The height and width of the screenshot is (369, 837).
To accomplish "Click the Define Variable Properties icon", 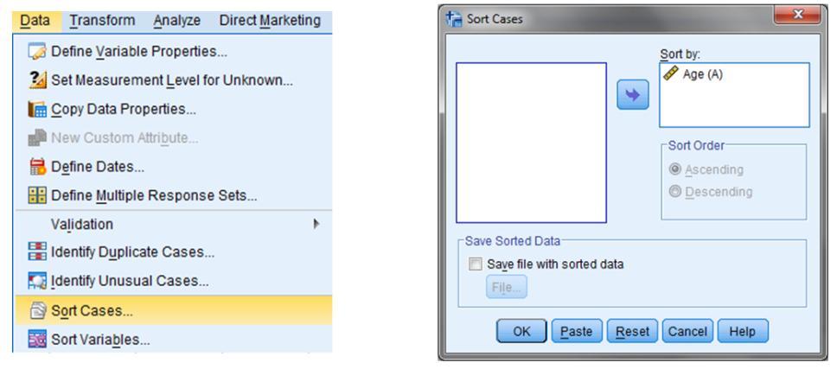I will 37,52.
